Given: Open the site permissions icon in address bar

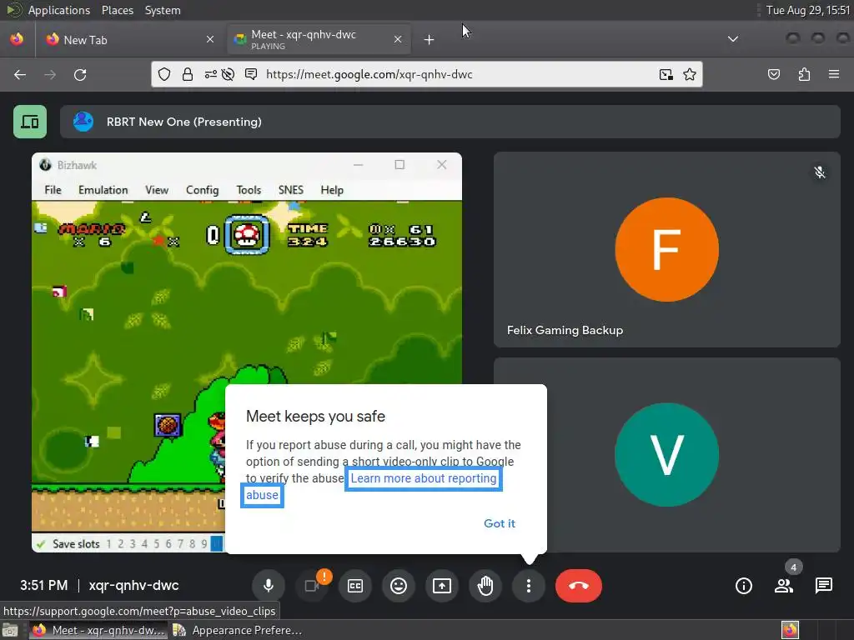Looking at the screenshot, I should 211,74.
